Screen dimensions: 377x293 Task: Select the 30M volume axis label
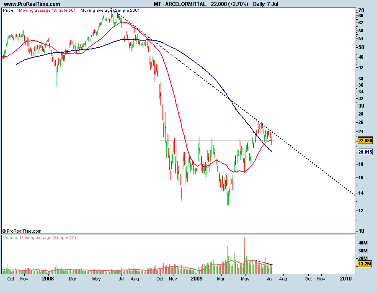363,251
